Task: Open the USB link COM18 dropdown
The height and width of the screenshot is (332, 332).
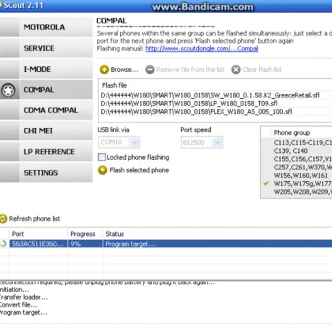Action: (134, 142)
